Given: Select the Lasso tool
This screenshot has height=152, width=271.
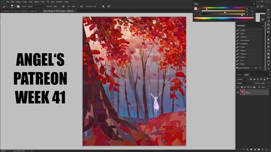Looking at the screenshot, I should click(x=268, y=17).
